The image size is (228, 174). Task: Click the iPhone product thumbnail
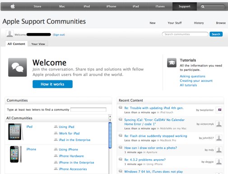16,154
